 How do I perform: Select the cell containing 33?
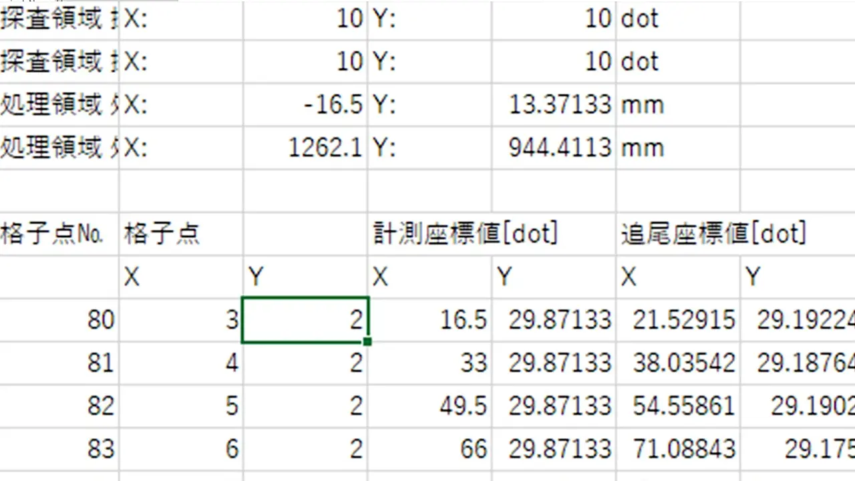(x=430, y=363)
